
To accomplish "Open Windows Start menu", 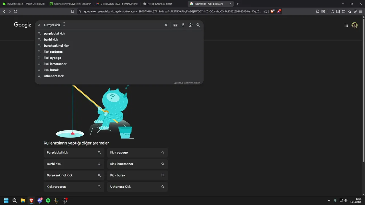I will (x=6, y=200).
